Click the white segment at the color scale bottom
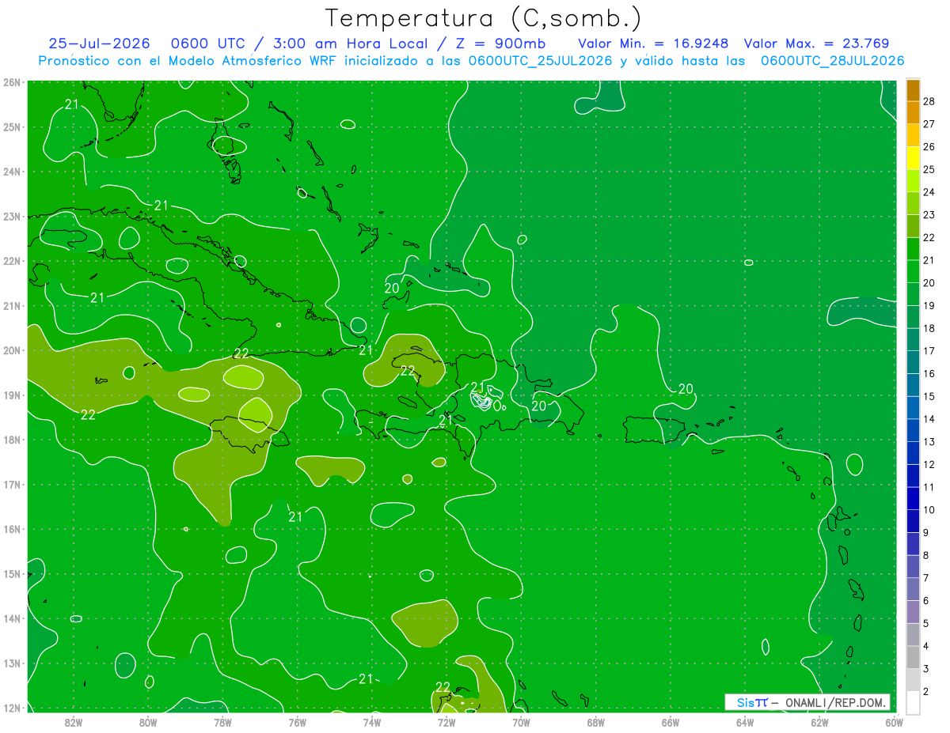The height and width of the screenshot is (733, 950). [913, 702]
